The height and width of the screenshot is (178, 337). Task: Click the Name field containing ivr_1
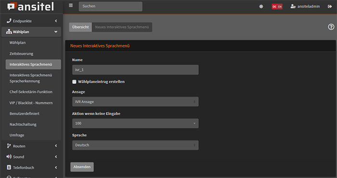(135, 70)
